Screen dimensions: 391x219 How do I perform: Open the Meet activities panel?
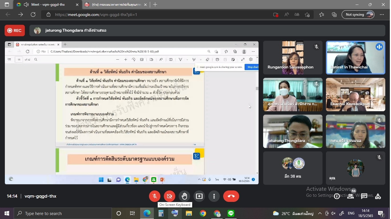(x=378, y=196)
